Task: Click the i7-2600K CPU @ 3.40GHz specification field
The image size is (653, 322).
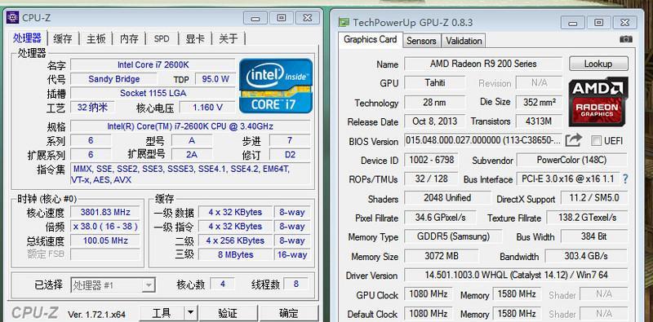Action: pos(190,126)
